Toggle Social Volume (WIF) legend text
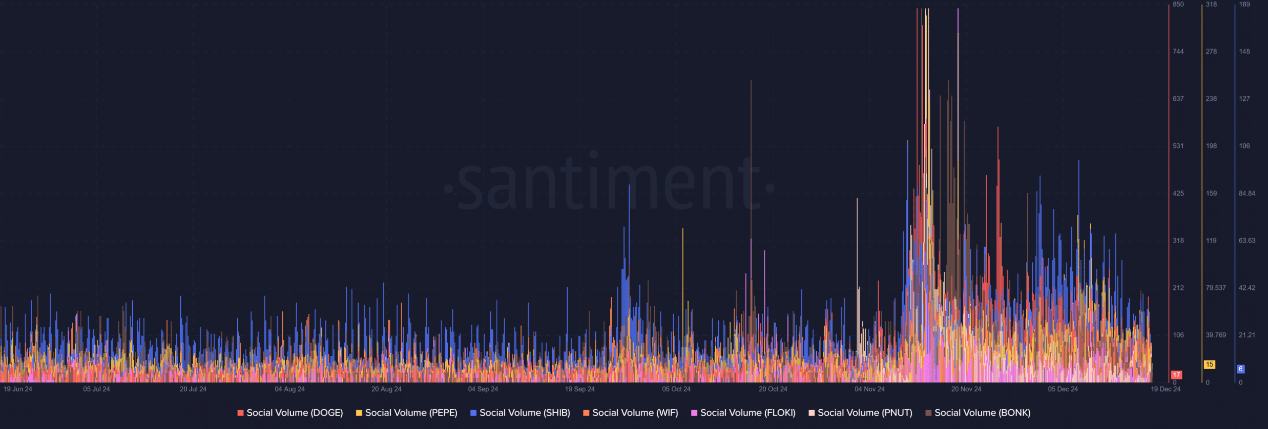Screen dimensions: 1268x429 click(635, 413)
